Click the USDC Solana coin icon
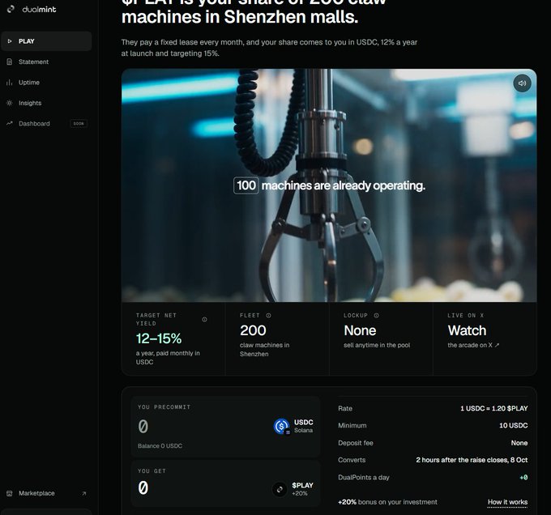This screenshot has width=551, height=515. click(x=282, y=427)
